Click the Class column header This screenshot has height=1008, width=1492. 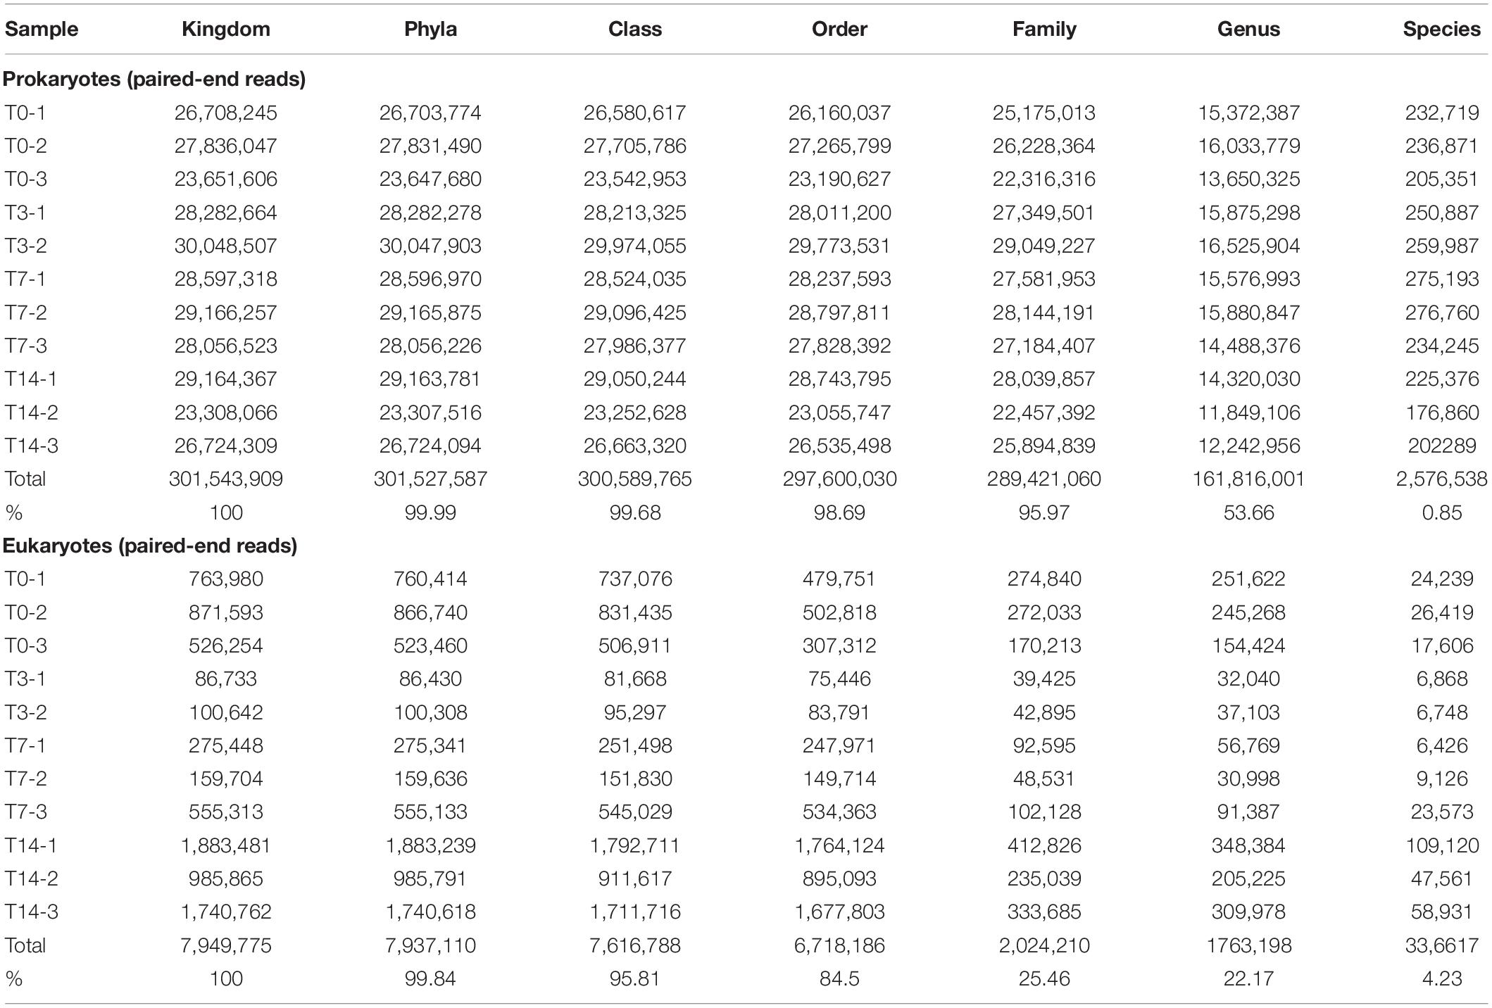(635, 29)
